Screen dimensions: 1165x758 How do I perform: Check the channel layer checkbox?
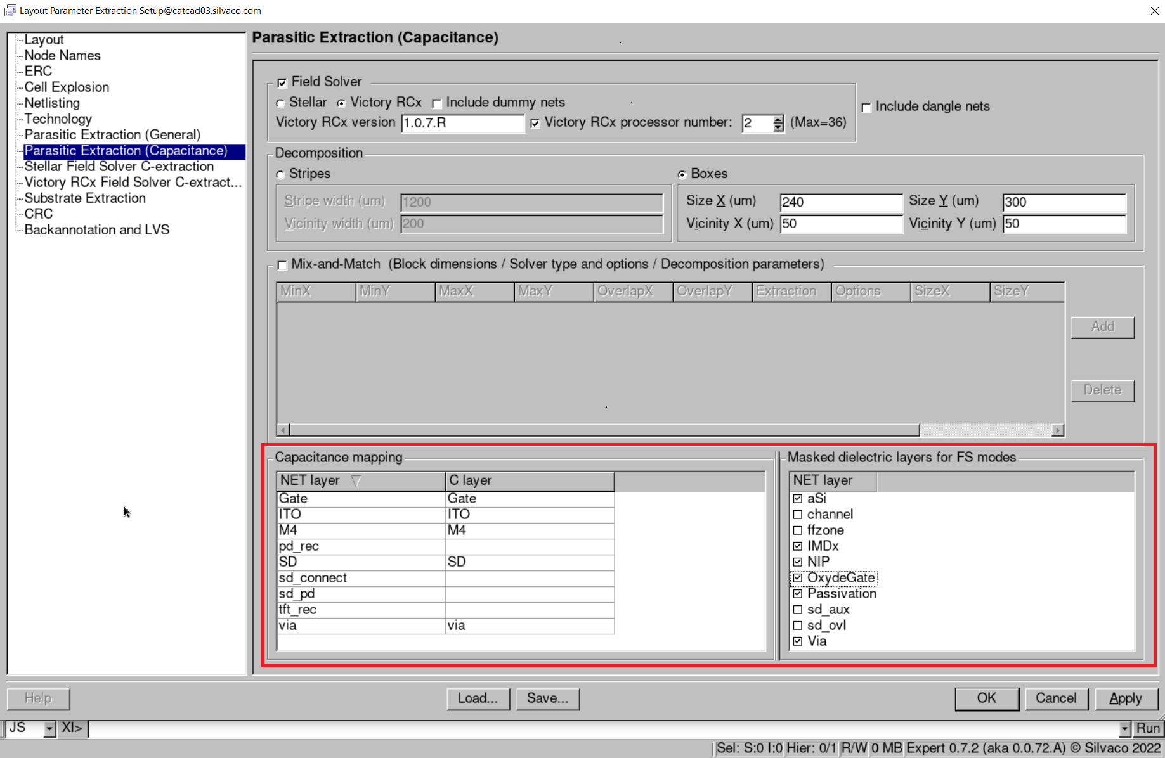point(798,515)
